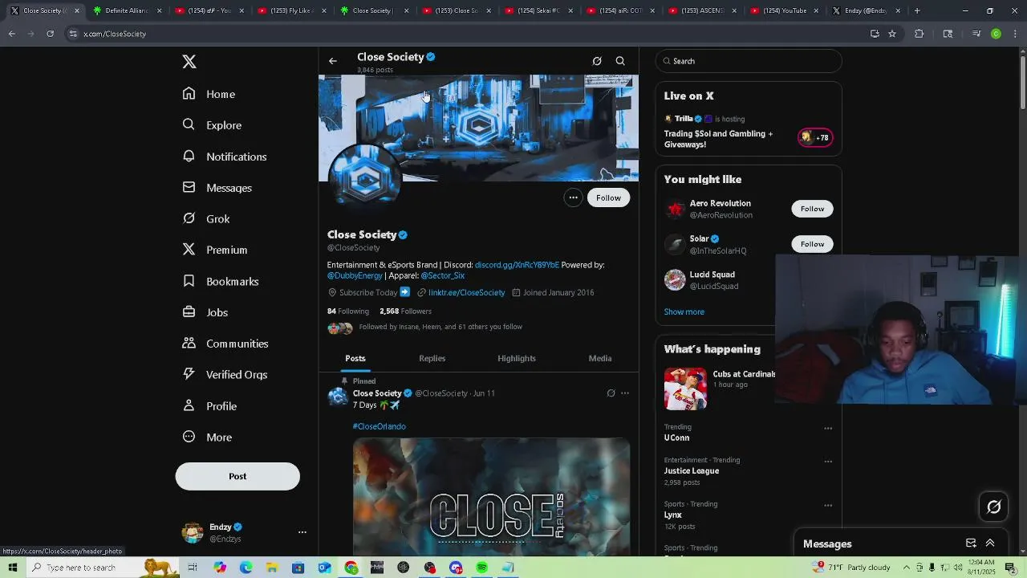Open Notifications in the sidebar
The image size is (1027, 578).
[225, 157]
